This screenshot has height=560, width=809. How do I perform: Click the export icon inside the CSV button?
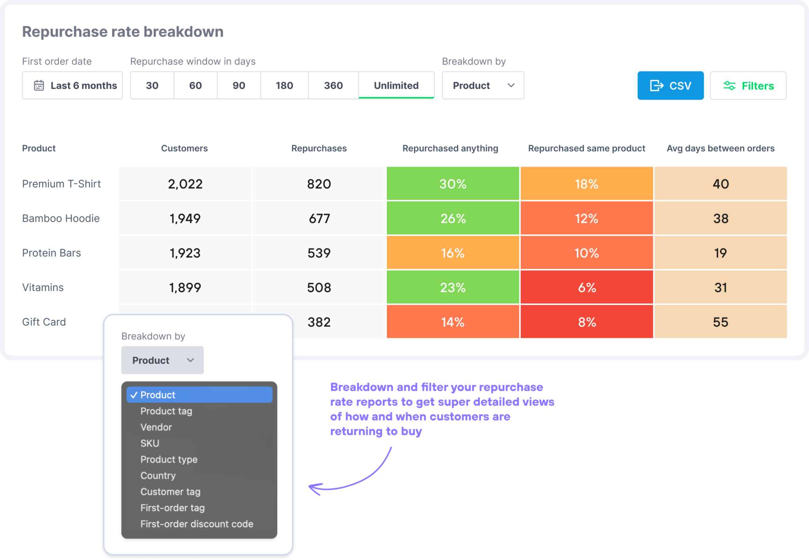(x=656, y=85)
